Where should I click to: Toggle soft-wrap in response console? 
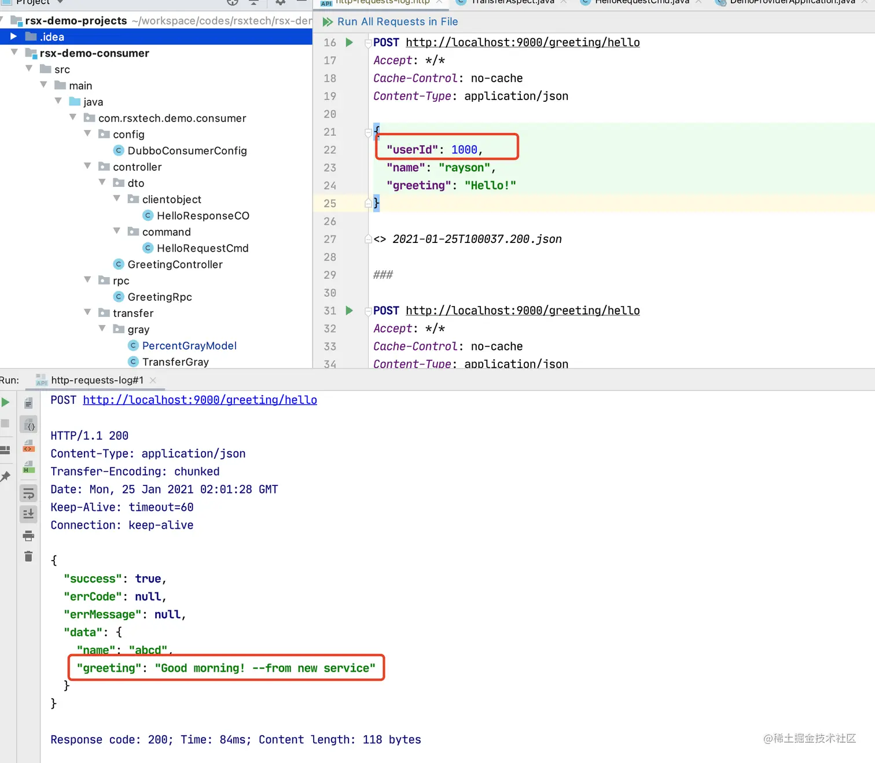pyautogui.click(x=28, y=493)
